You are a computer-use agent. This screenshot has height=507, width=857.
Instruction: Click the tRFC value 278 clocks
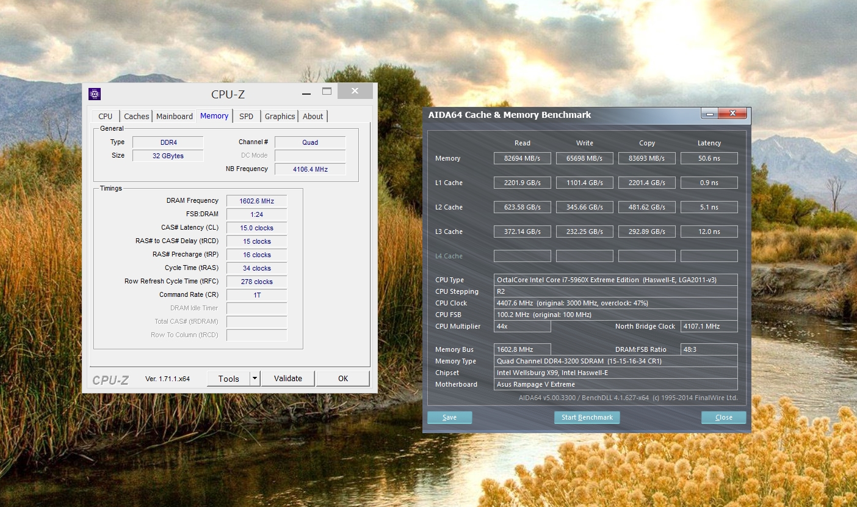(x=256, y=282)
